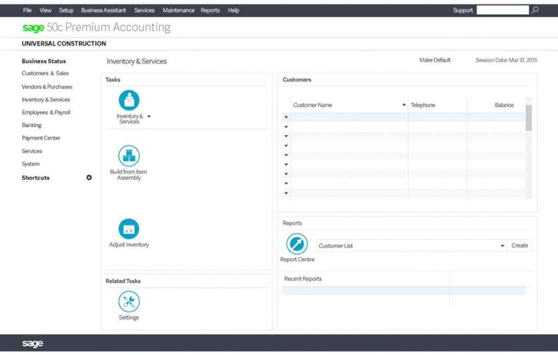
Task: Click the Balance column header
Action: (x=504, y=105)
